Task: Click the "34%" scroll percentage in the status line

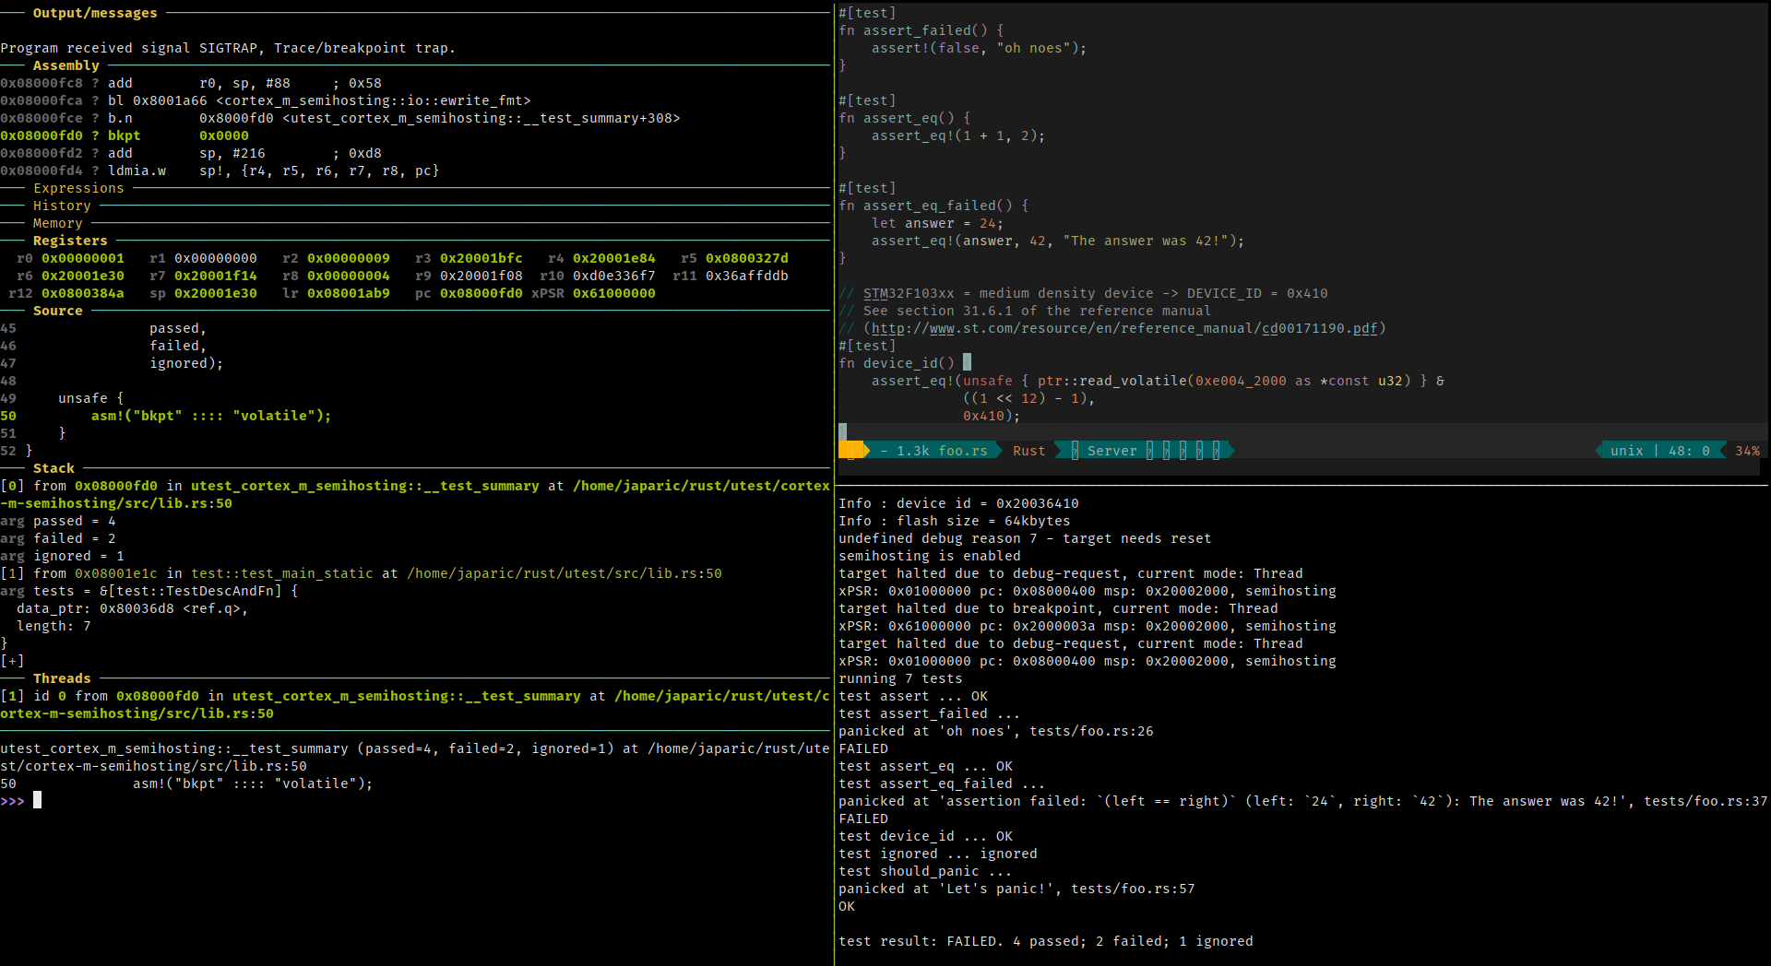Action: tap(1747, 451)
